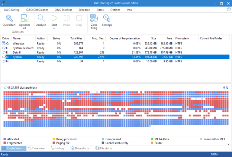Screen dimensions: 232x157
Task: Click the NUM indicator in status bar
Action: 214,154
